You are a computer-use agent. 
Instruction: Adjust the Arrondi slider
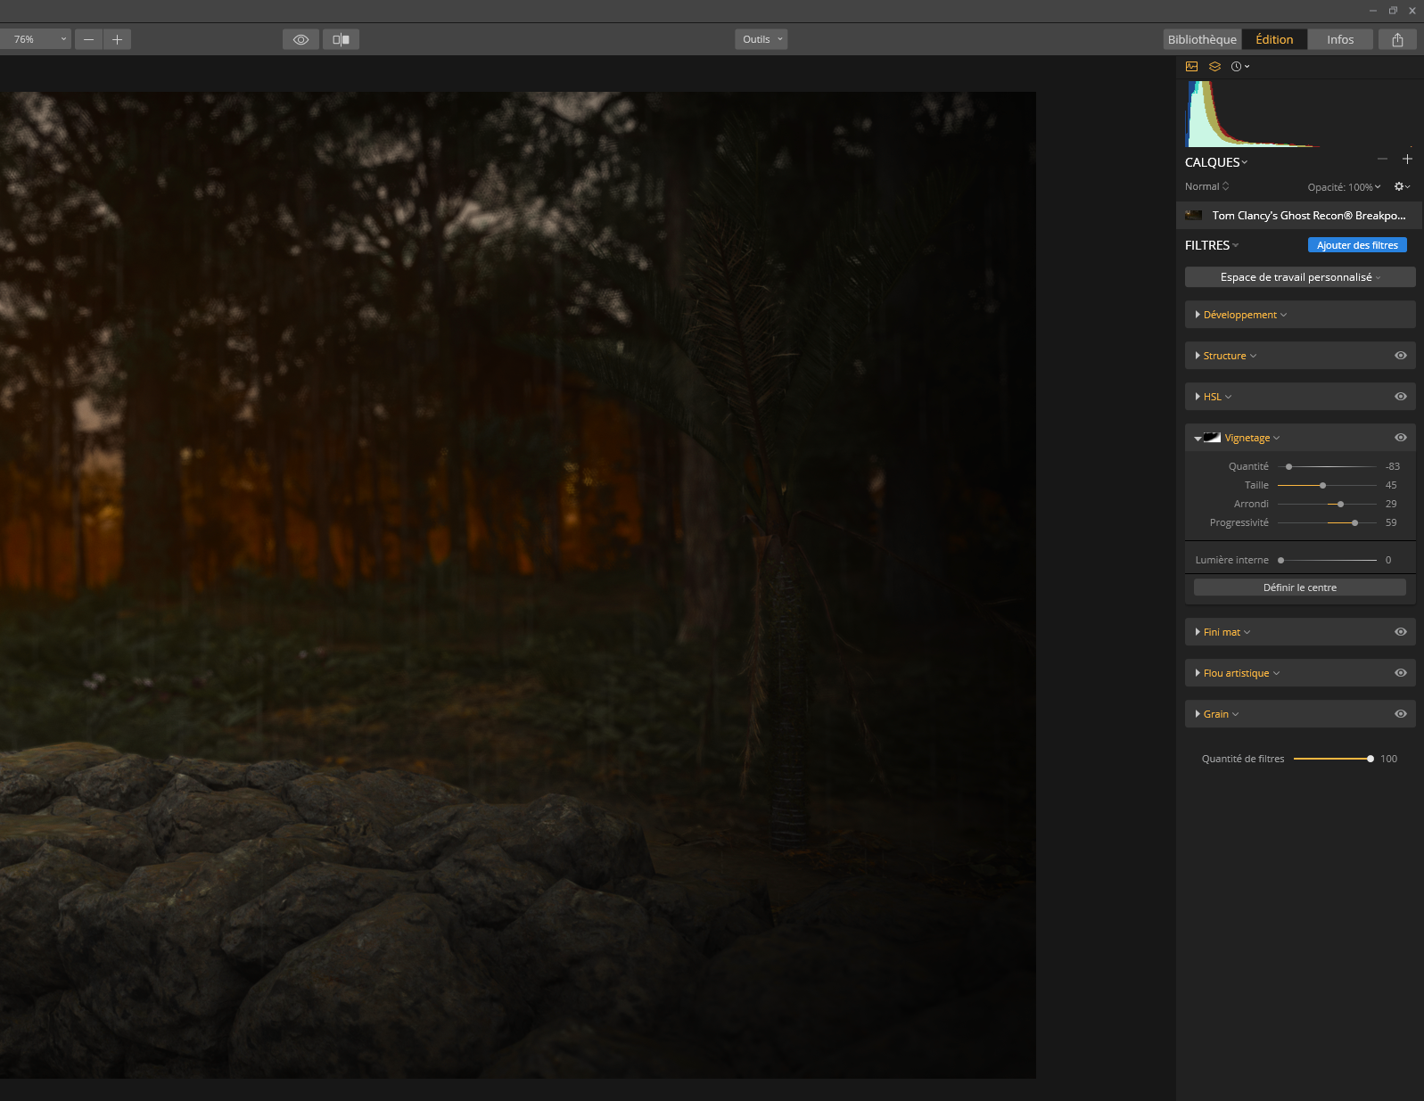point(1327,504)
